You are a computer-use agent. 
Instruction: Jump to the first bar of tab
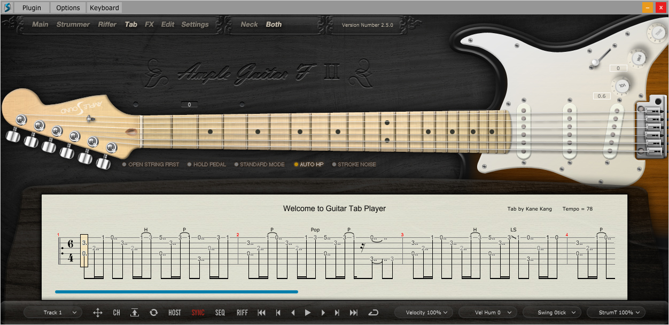coord(261,313)
